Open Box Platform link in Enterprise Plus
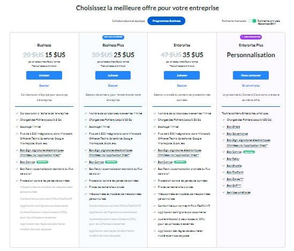Image resolution: width=294 pixels, height=251 pixels. [x=235, y=172]
